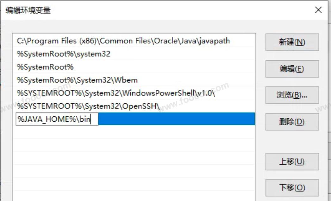
Task: Move the entry up with 上移(U)
Action: pyautogui.click(x=292, y=161)
